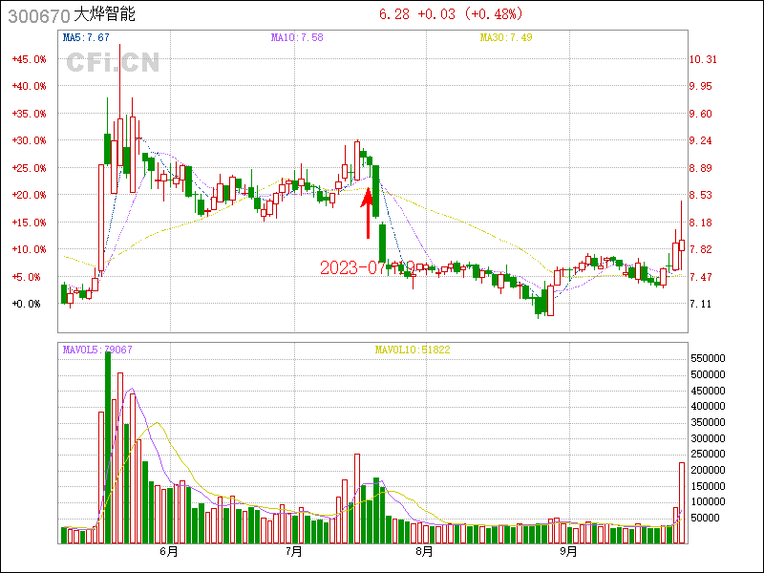Select the MA10:7.58 indicator label

pyautogui.click(x=295, y=37)
